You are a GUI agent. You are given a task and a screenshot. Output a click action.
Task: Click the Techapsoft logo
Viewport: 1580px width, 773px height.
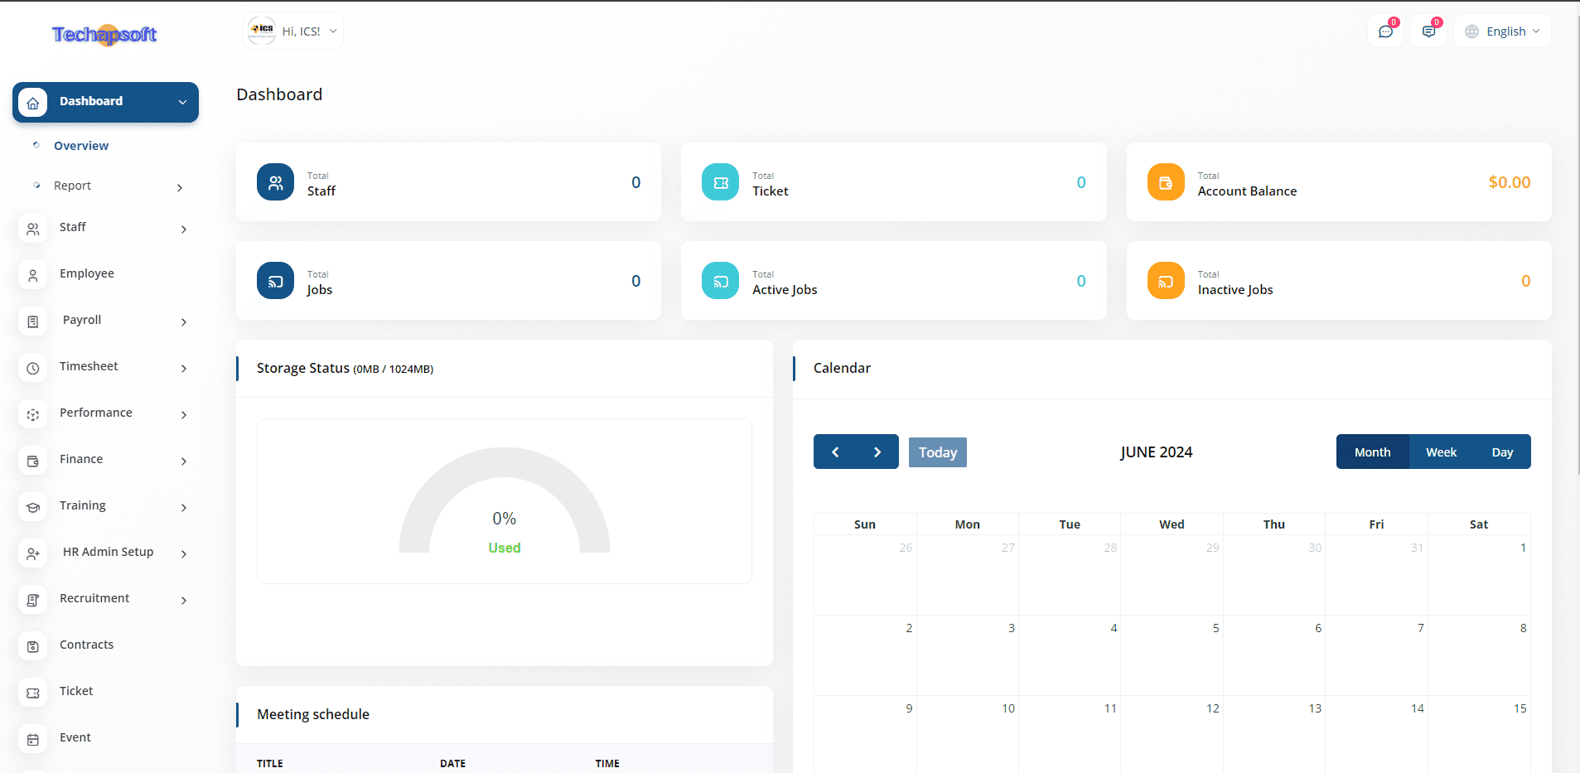(104, 35)
